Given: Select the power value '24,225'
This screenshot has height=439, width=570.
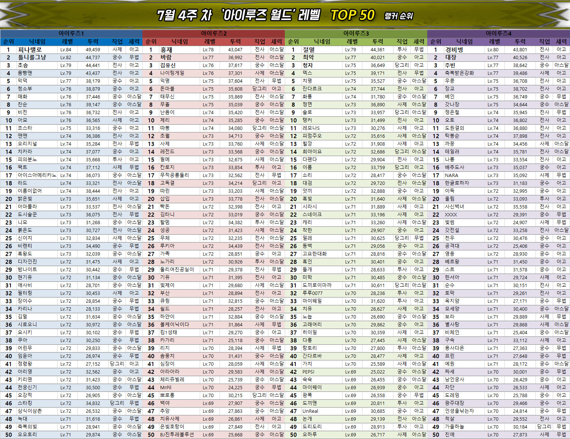Looking at the screenshot, I should pos(235,387).
